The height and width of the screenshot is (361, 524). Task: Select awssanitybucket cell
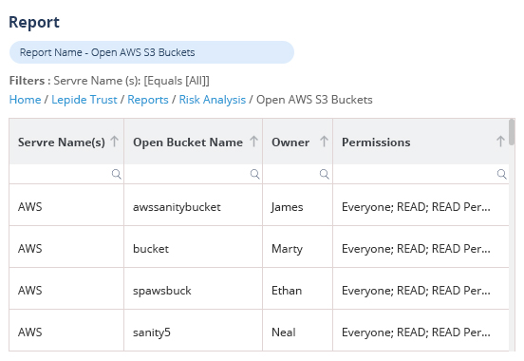(193, 205)
